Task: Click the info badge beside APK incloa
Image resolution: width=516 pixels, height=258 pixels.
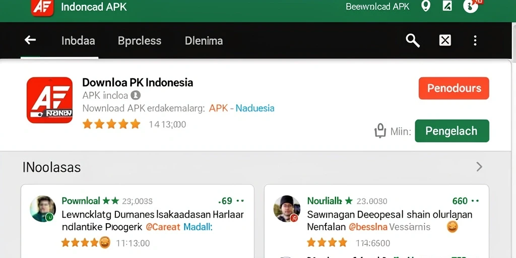Action: click(x=136, y=95)
